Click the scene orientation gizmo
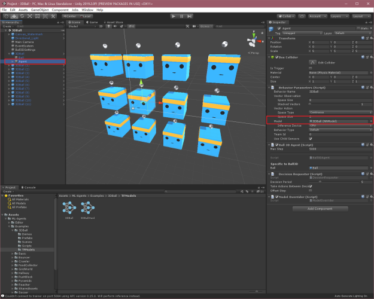The height and width of the screenshot is (299, 374). click(254, 41)
